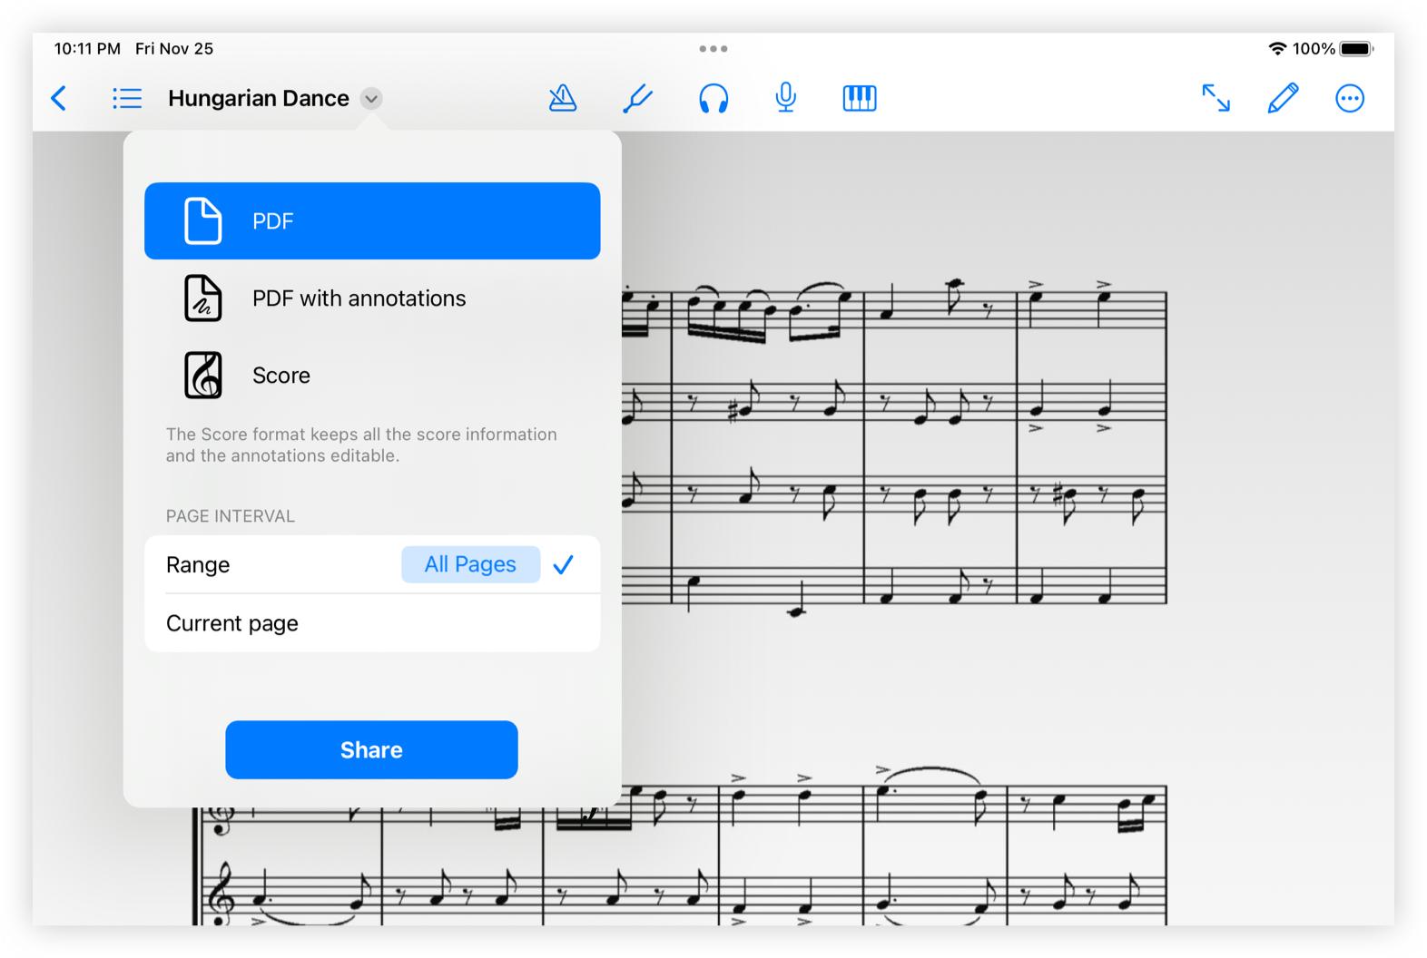Tap the annotated PDF file icon
Screen dimensions: 1427x958
point(203,298)
